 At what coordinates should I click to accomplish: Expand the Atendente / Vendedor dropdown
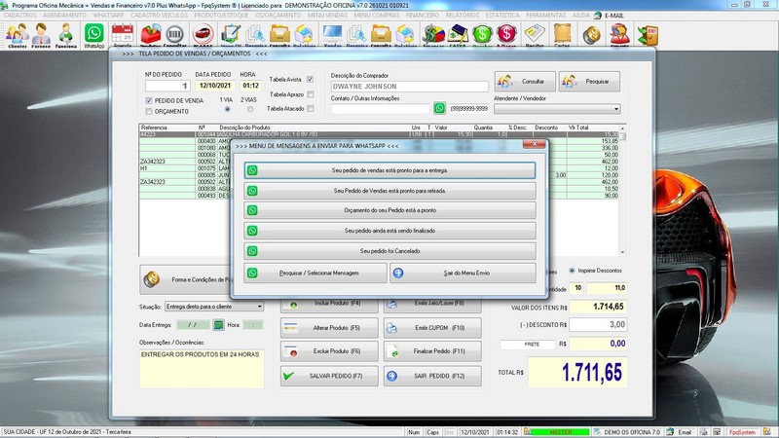tap(616, 109)
